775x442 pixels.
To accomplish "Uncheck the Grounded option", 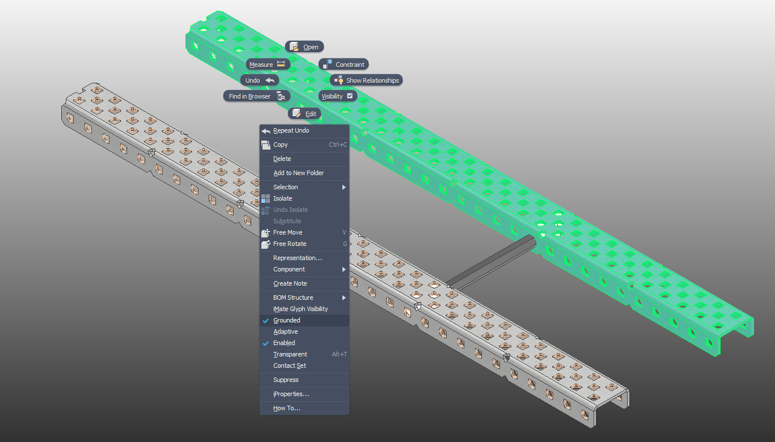I will tap(304, 320).
